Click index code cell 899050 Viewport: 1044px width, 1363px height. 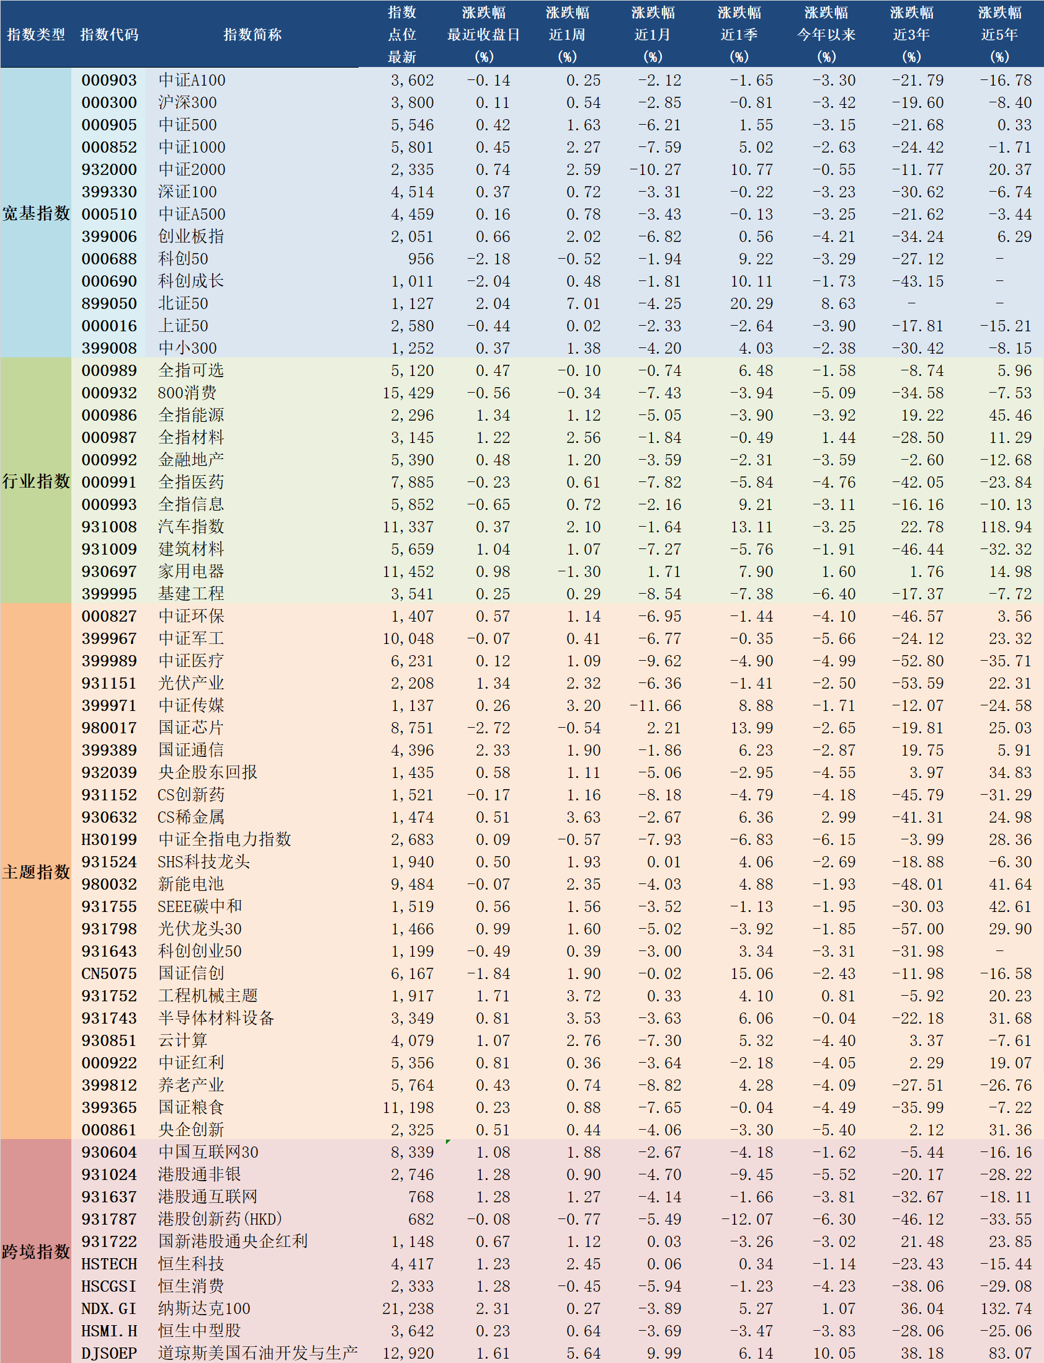coord(109,303)
